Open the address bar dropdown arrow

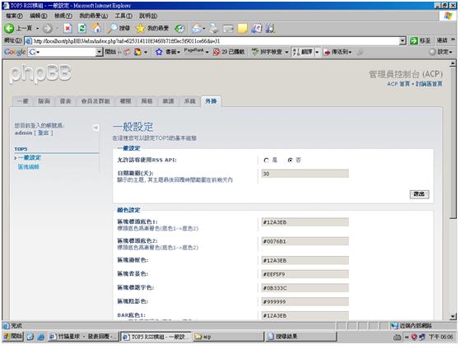402,41
